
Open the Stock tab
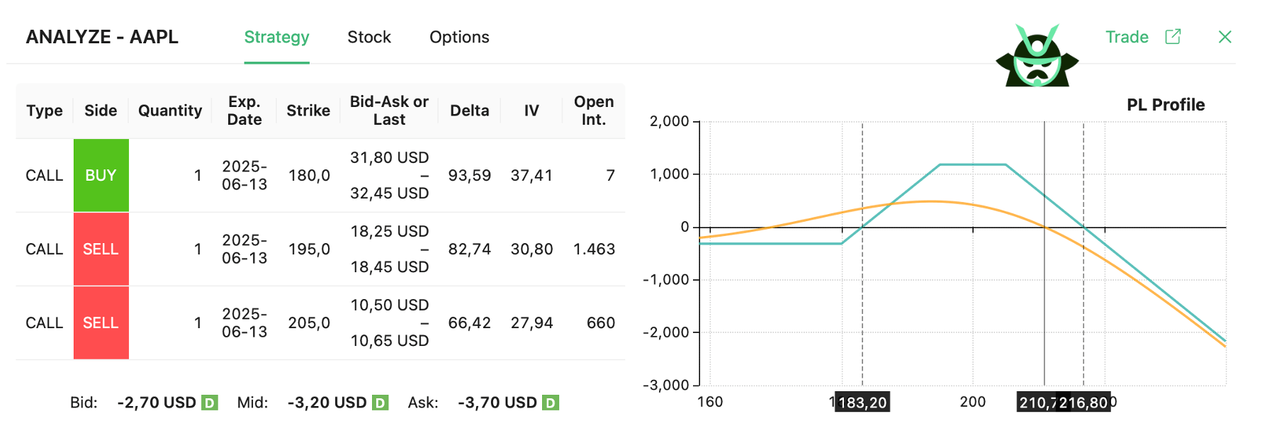[x=368, y=37]
